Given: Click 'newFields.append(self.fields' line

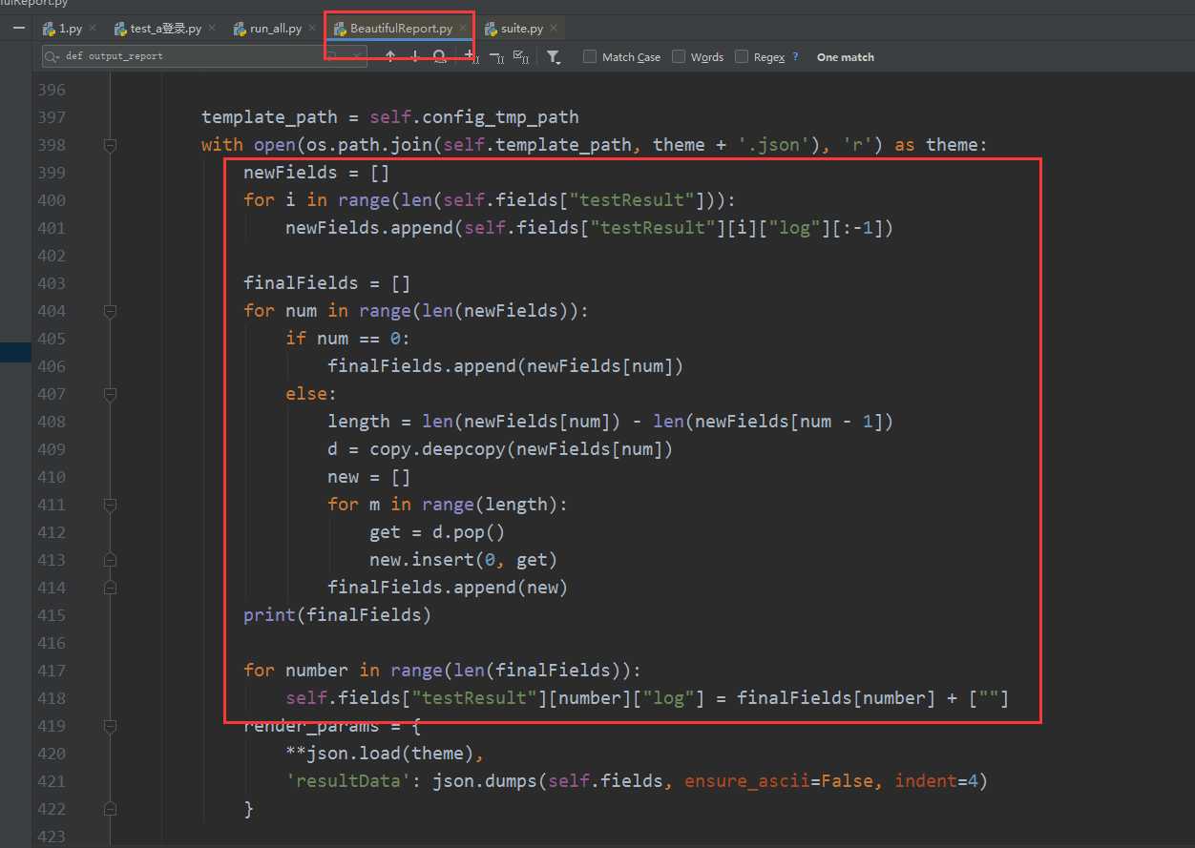Looking at the screenshot, I should click(589, 228).
